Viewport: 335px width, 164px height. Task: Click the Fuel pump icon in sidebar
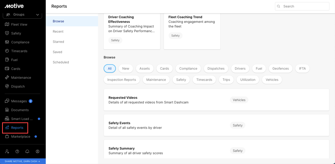7,60
